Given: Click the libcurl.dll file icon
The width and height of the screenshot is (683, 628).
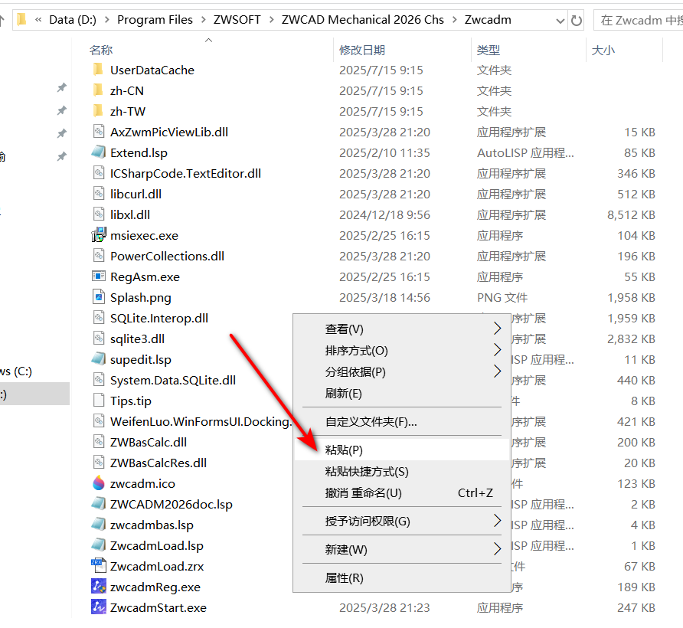Looking at the screenshot, I should [x=99, y=194].
